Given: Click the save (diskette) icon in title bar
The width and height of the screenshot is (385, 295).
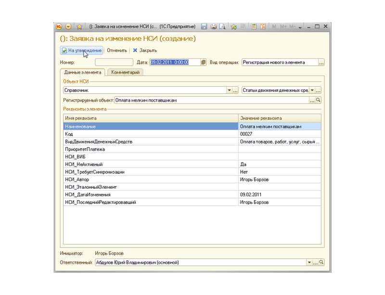Looking at the screenshot, I should pyautogui.click(x=204, y=27).
